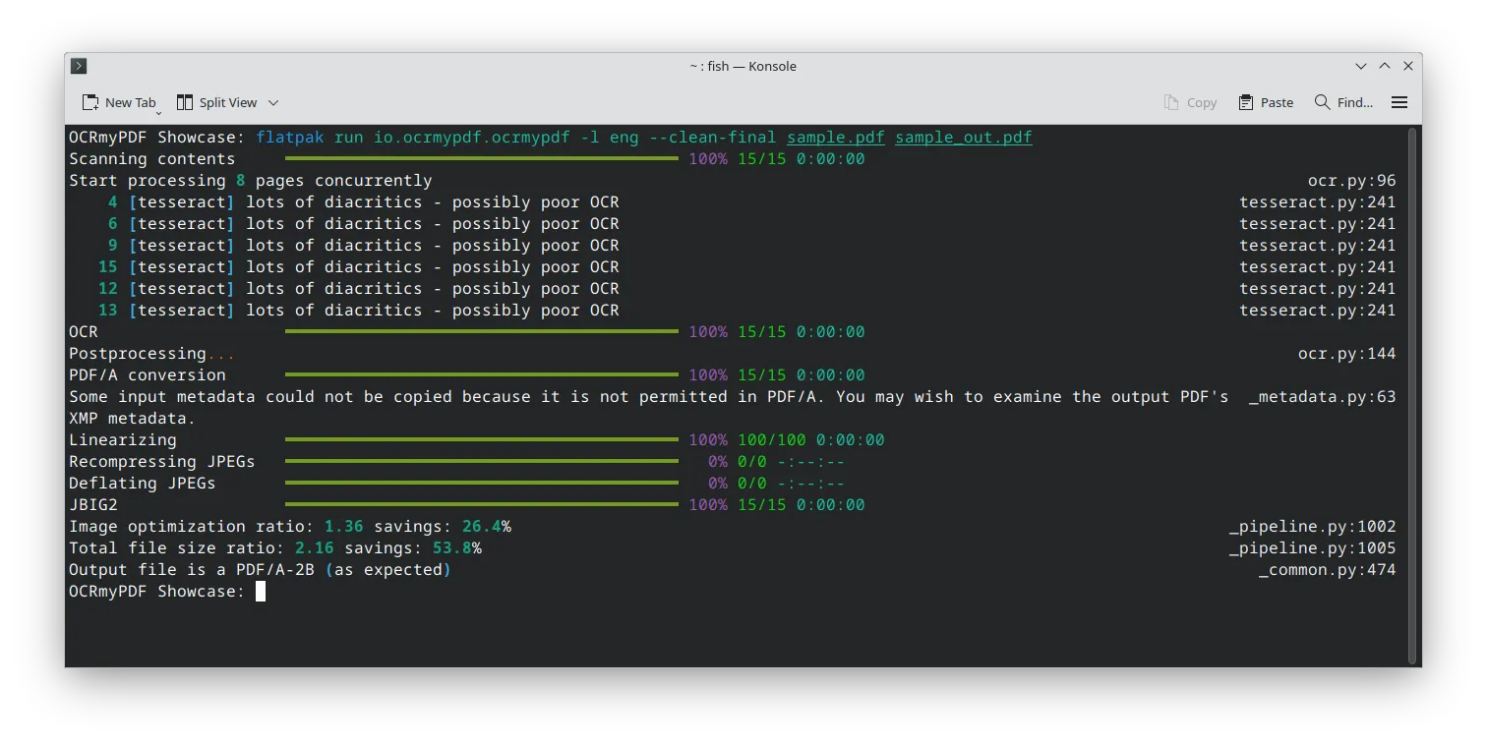Click 'Total file size ratio: 2.16' text
1487x744 pixels.
202,547
